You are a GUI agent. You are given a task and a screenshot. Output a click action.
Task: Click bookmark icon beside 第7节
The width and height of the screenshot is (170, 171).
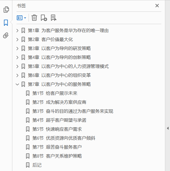28,147
